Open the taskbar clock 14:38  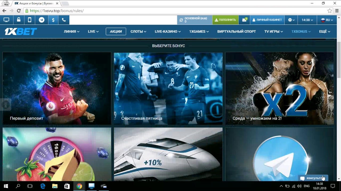pyautogui.click(x=319, y=186)
